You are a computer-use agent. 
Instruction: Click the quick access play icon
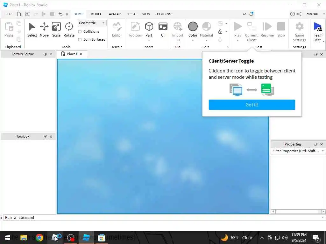pyautogui.click(x=44, y=14)
